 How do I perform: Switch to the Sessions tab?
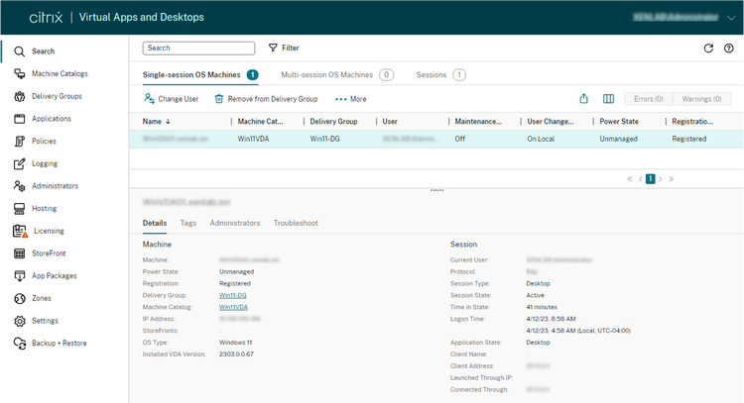tap(440, 75)
